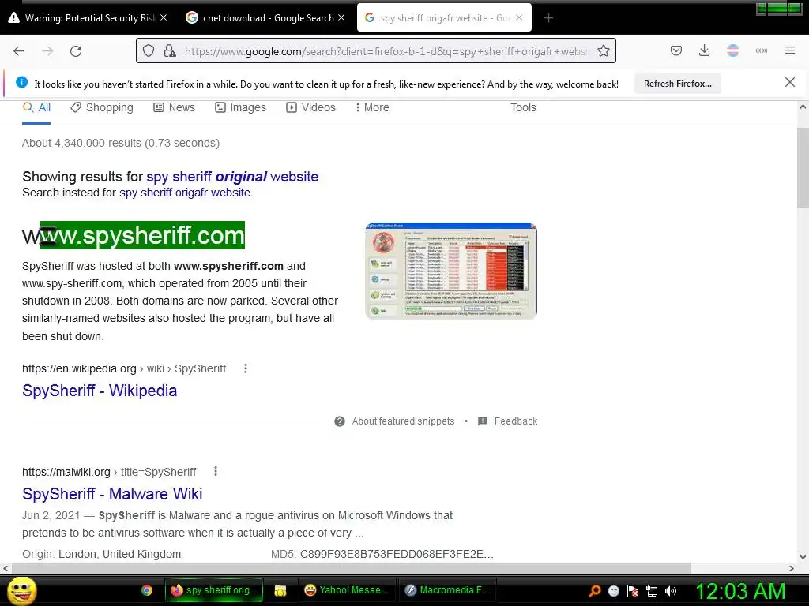This screenshot has height=606, width=809.
Task: Dismiss the Firefox refresh notification bar
Action: pyautogui.click(x=790, y=82)
